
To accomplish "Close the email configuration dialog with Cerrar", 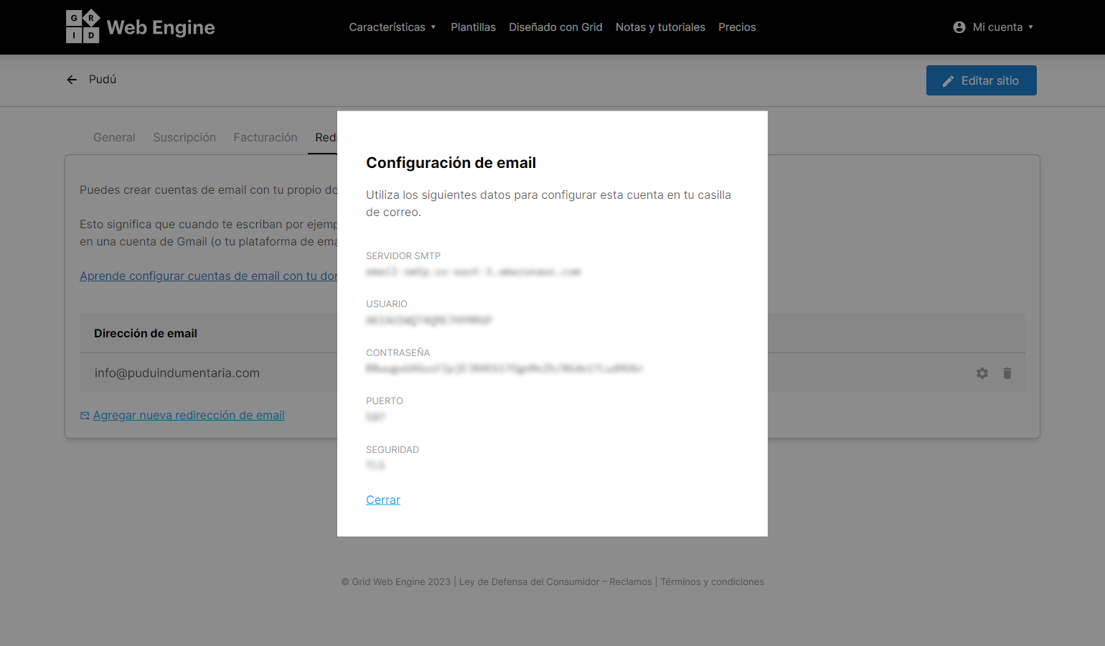I will click(383, 500).
